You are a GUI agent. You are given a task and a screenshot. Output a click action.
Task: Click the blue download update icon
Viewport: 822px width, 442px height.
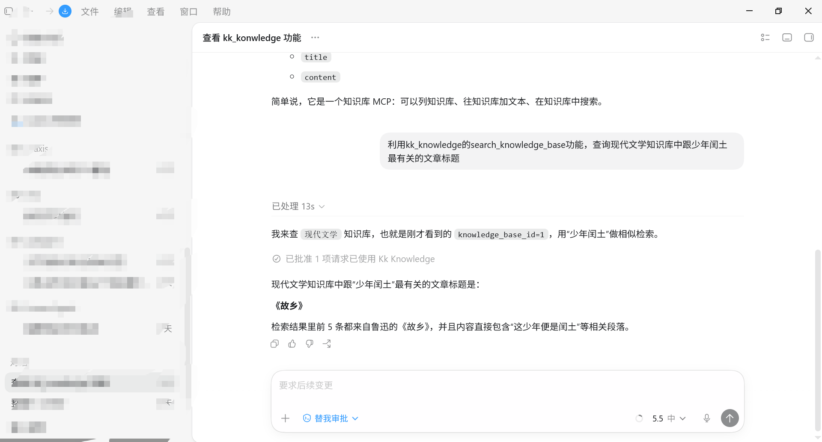[x=65, y=11]
